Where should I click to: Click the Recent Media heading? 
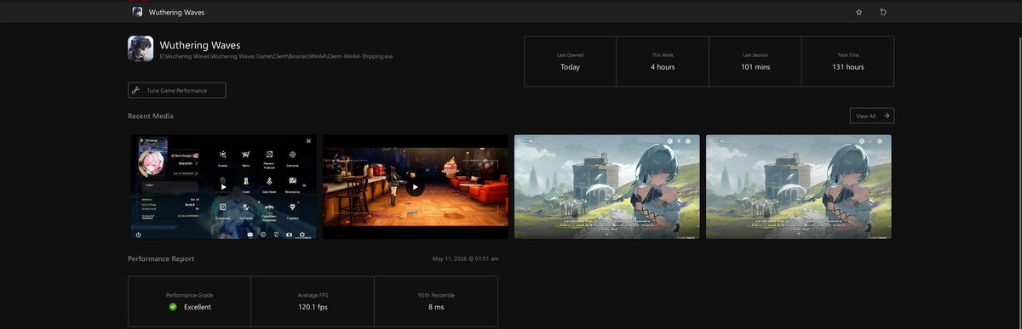coord(151,116)
